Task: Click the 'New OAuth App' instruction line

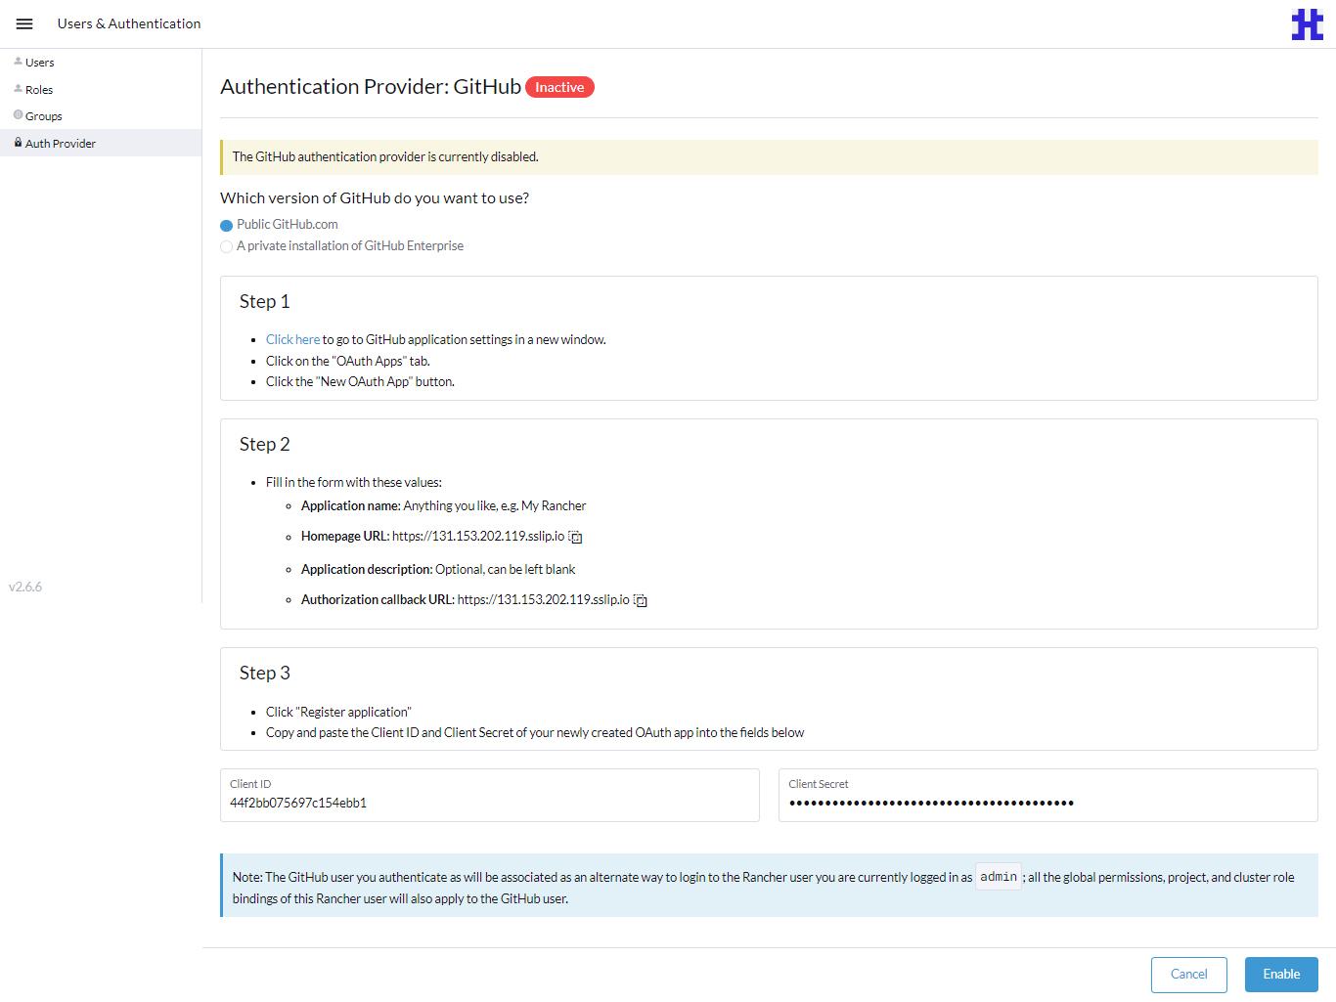Action: (x=360, y=382)
